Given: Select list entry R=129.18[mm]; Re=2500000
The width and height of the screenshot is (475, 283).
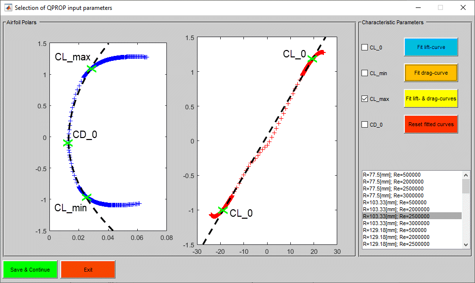Looking at the screenshot, I should pos(412,244).
